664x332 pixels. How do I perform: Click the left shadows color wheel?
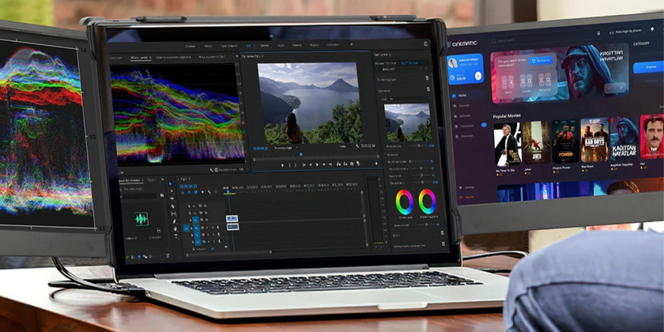click(405, 202)
